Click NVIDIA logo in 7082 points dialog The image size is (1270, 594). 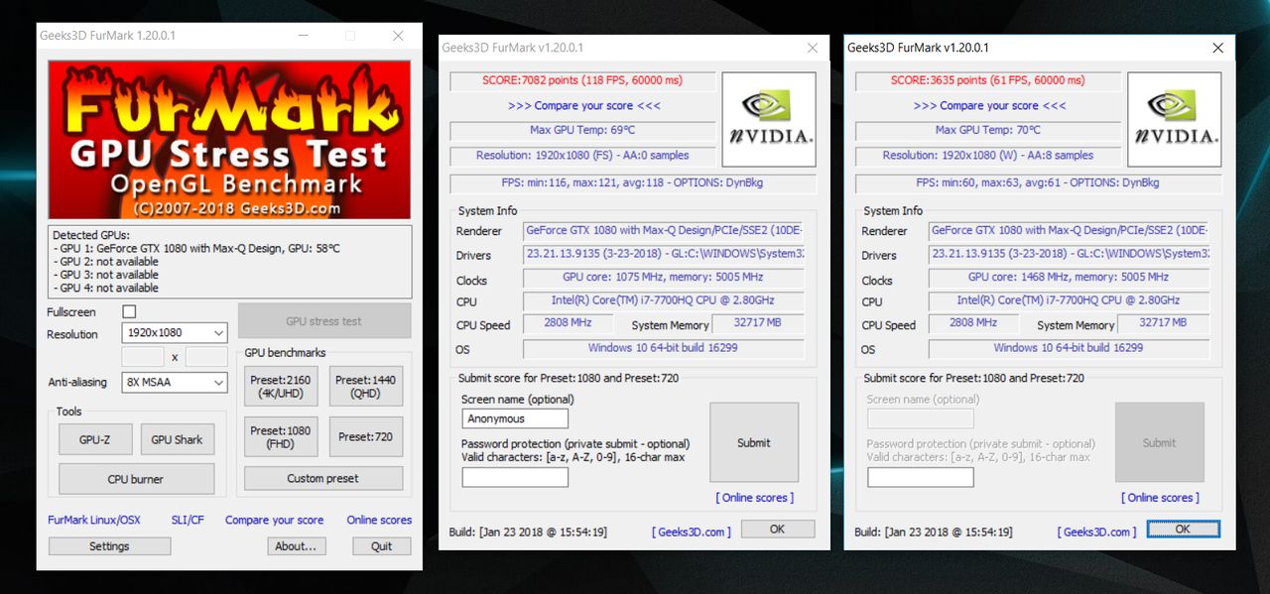click(769, 119)
